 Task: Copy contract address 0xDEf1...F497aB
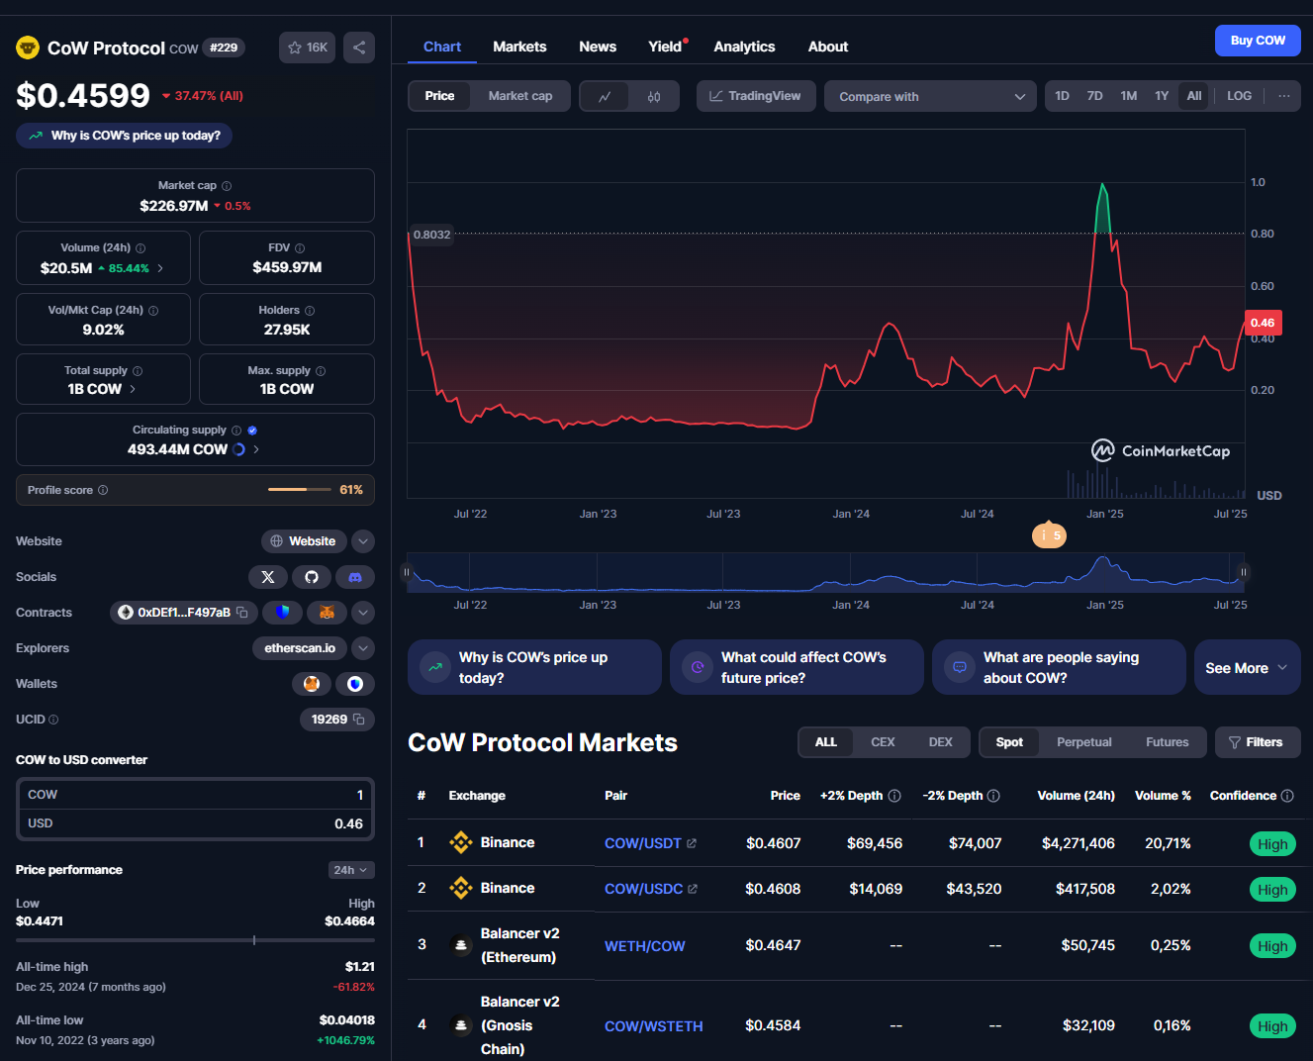(241, 613)
